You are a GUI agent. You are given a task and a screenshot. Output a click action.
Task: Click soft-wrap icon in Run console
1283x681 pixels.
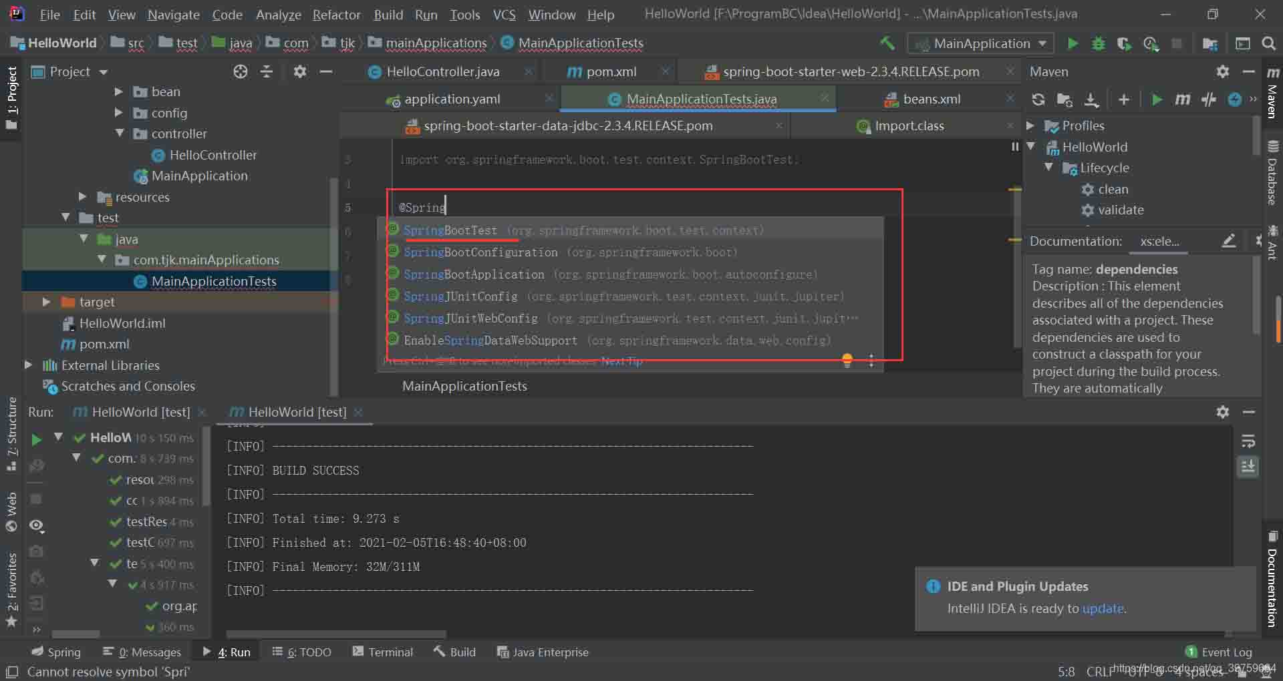1248,441
